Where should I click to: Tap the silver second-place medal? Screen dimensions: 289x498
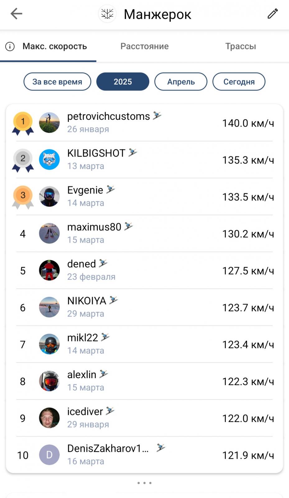pyautogui.click(x=23, y=160)
